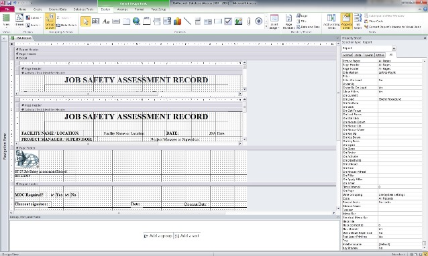This screenshot has width=428, height=256.
Task: Click Date and Time button
Action: (308, 27)
